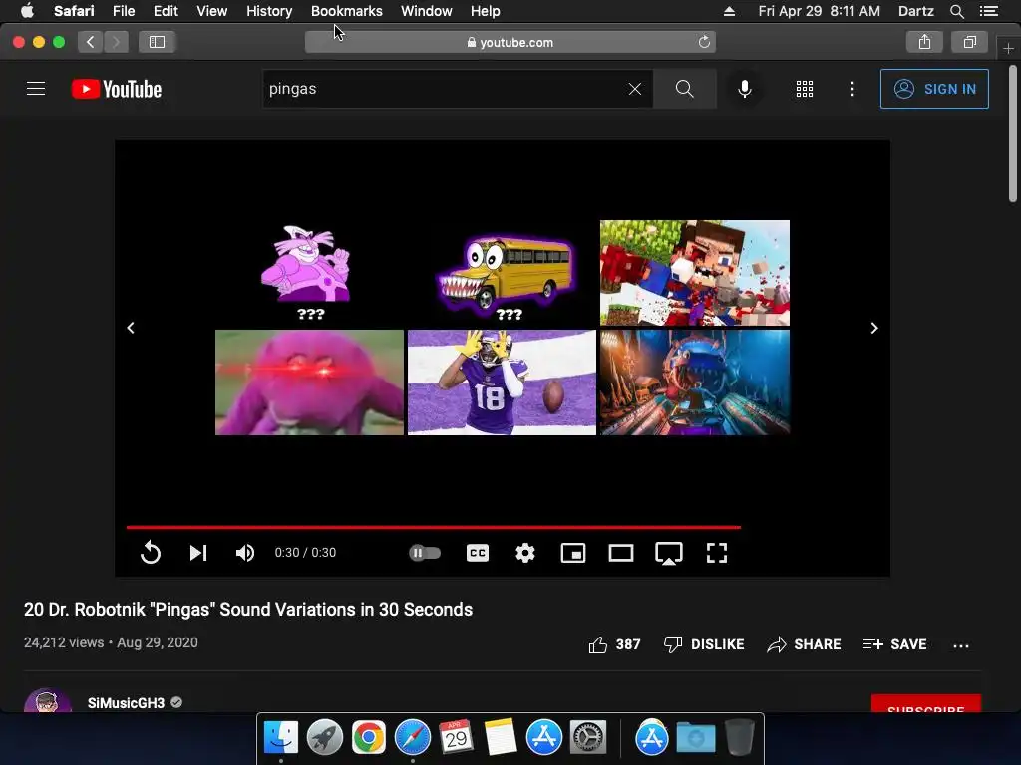Open AirPlay options in player
This screenshot has height=765, width=1021.
(669, 553)
